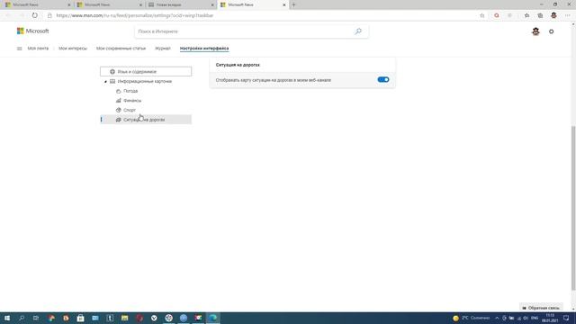
Task: Select Погода in the settings tree
Action: (130, 91)
